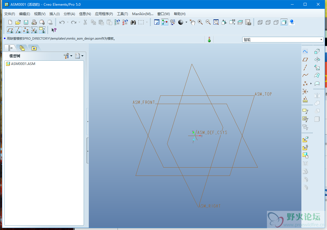The width and height of the screenshot is (327, 230).
Task: Switch to shading display style
Action: tap(284, 22)
